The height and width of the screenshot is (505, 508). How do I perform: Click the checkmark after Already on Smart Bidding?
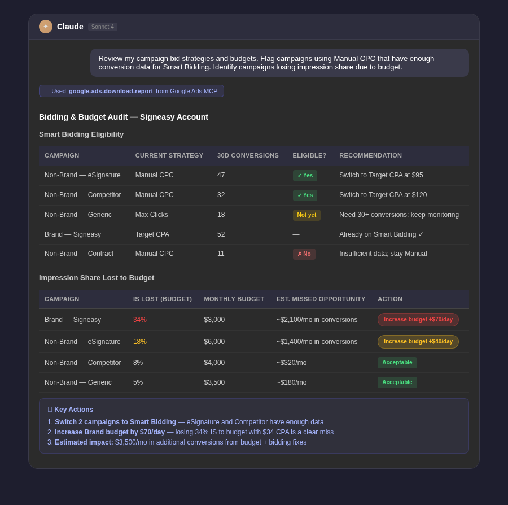(x=421, y=234)
